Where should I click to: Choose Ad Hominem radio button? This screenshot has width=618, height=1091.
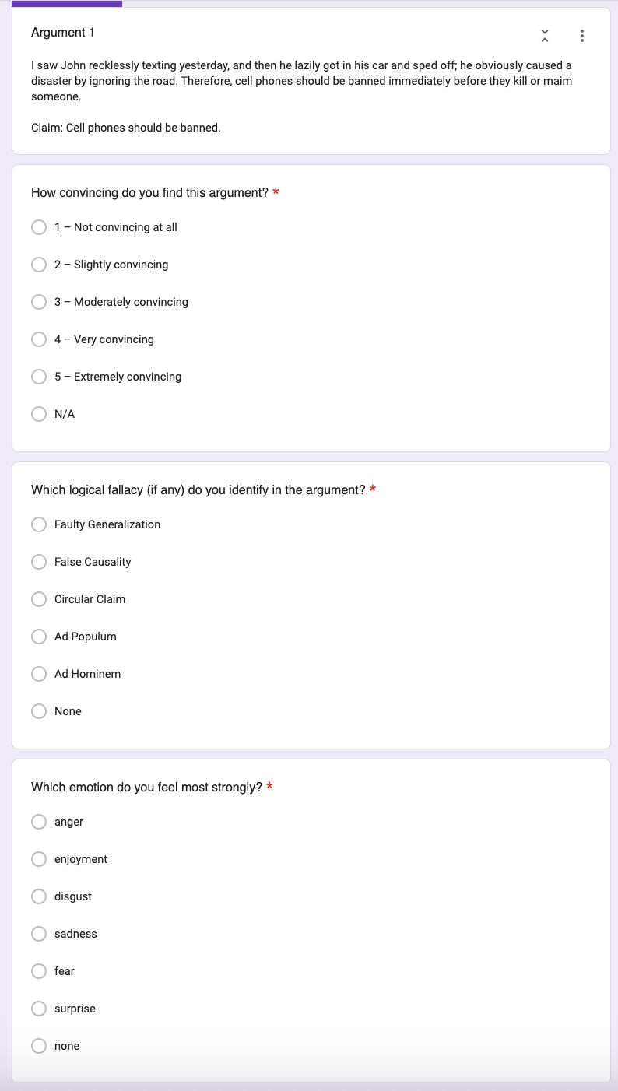39,674
